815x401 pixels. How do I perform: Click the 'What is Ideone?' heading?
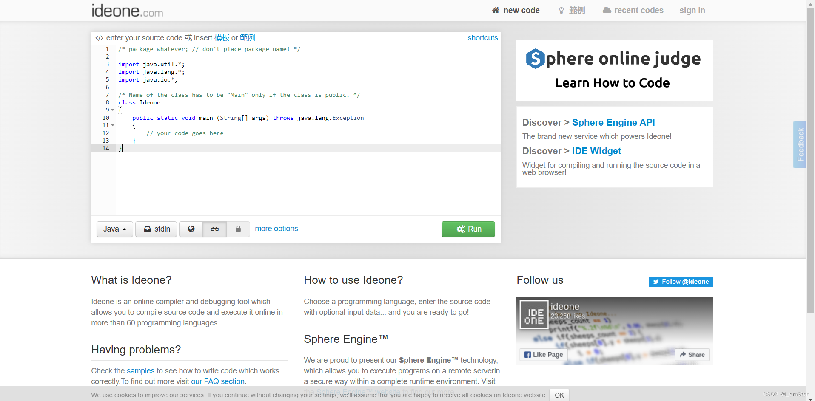click(x=131, y=280)
